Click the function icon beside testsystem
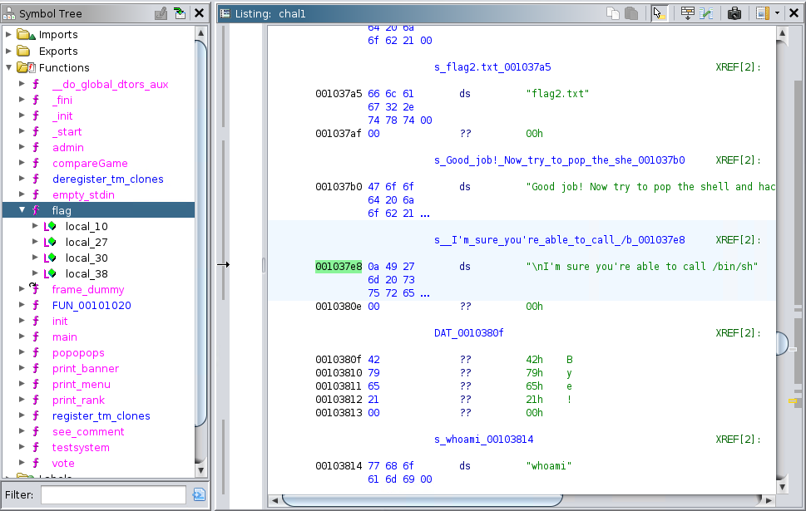 pos(36,447)
